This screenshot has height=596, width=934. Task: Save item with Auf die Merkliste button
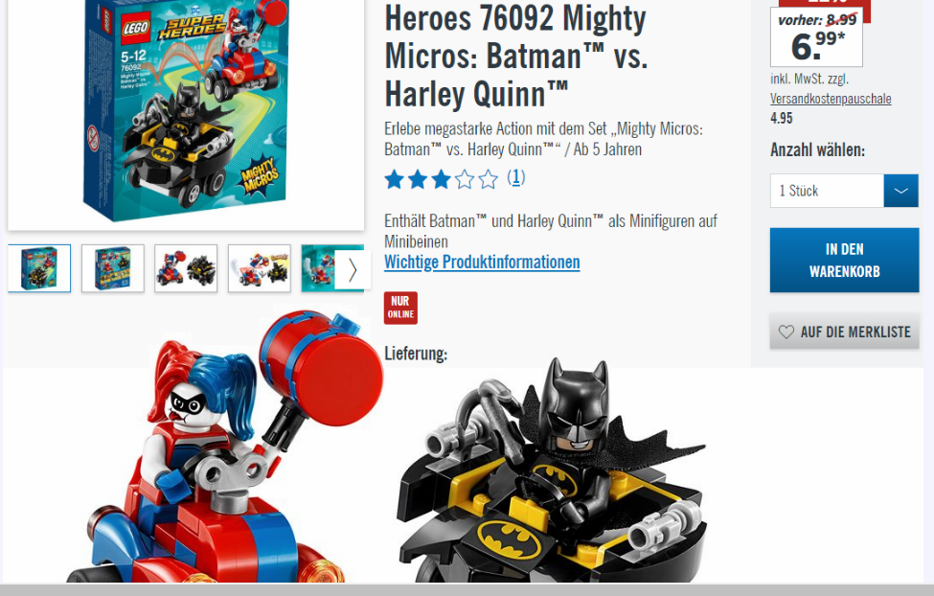pos(844,332)
